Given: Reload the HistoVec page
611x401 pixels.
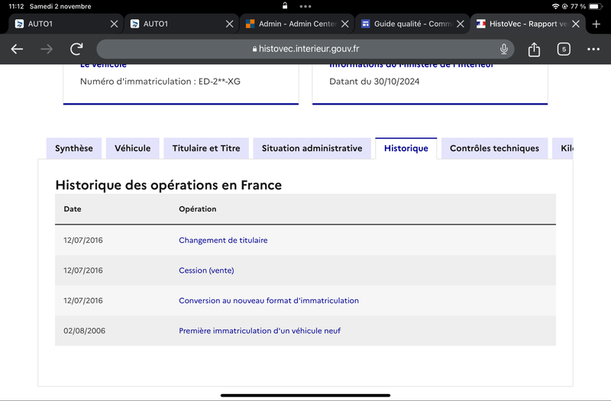Looking at the screenshot, I should coord(76,49).
